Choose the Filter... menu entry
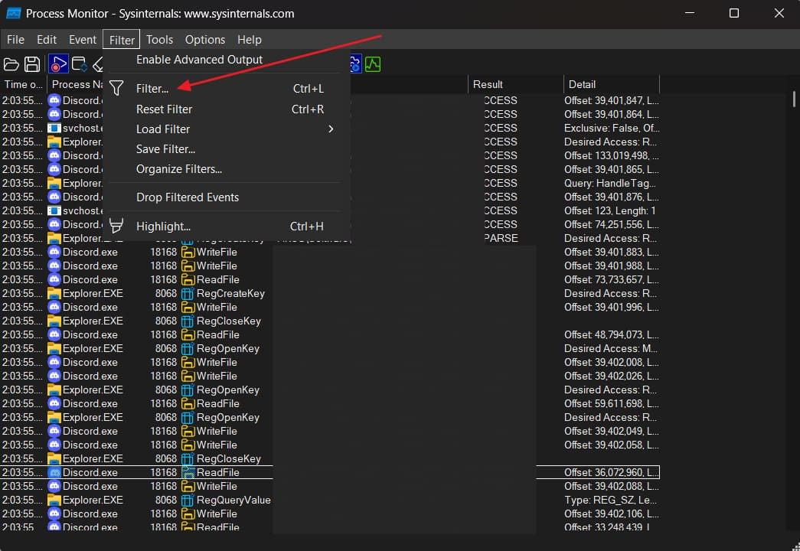 pyautogui.click(x=152, y=88)
